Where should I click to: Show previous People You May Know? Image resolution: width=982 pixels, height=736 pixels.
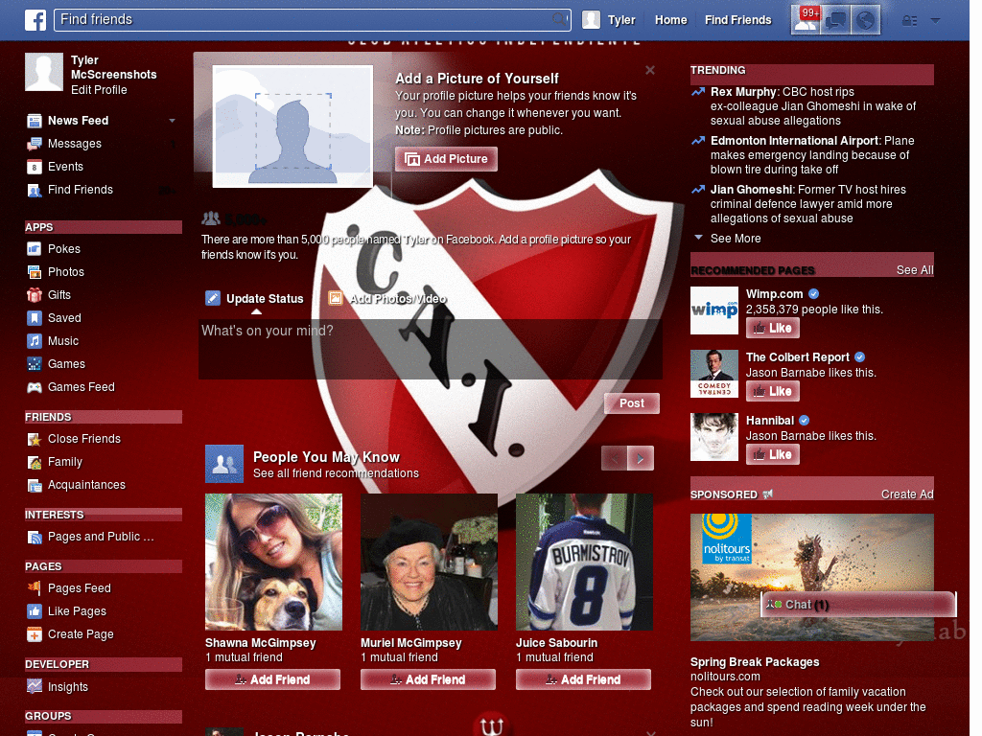[614, 458]
